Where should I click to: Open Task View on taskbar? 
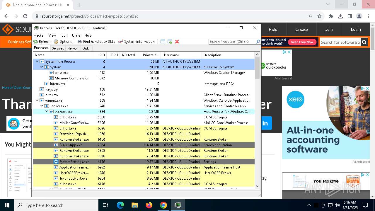point(105,205)
